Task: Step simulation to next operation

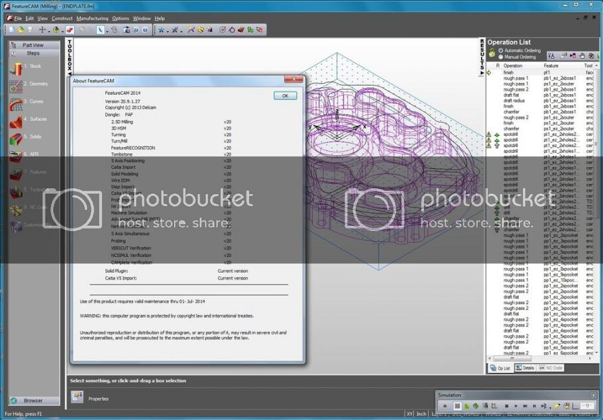Action: point(534,406)
